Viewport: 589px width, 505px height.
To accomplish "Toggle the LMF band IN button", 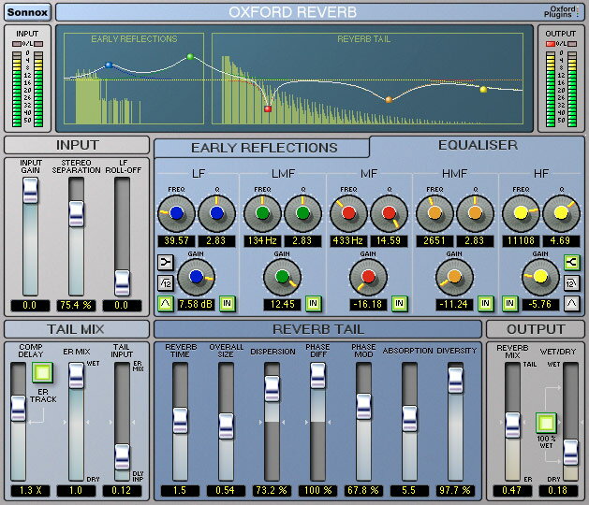I will point(314,303).
